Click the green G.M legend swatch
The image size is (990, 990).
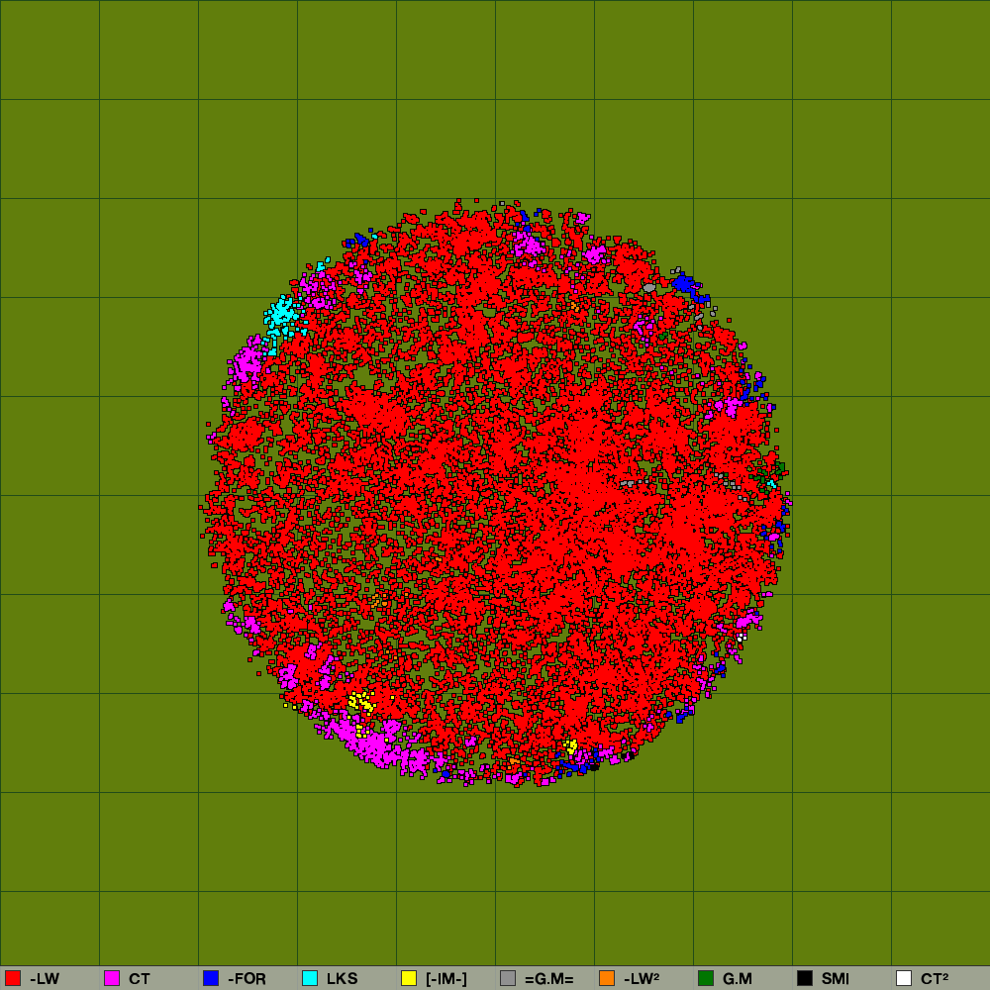coord(706,978)
